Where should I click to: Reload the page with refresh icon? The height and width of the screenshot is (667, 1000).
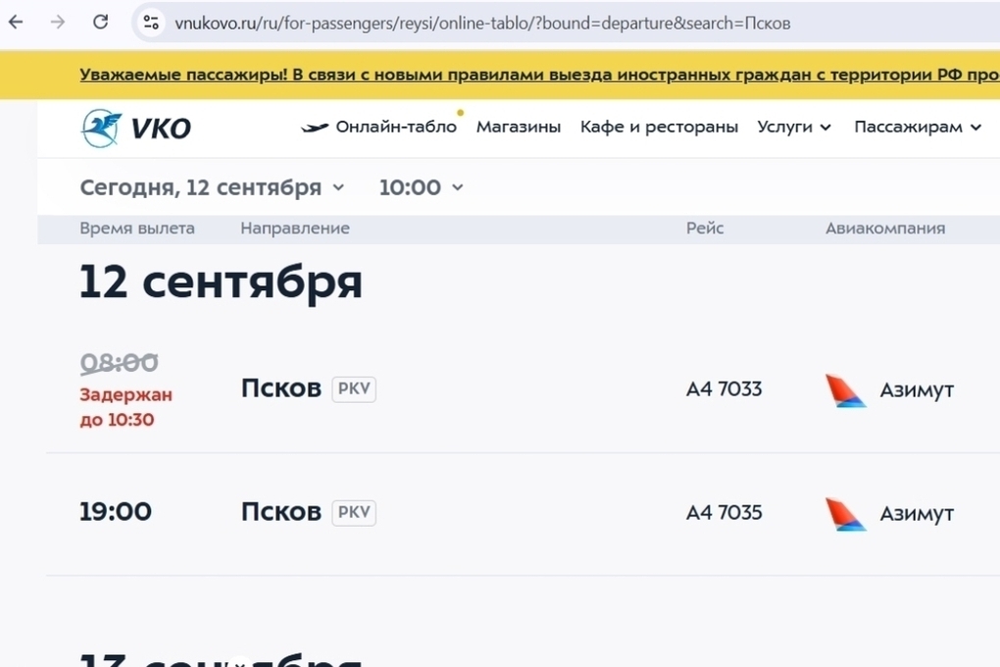100,23
